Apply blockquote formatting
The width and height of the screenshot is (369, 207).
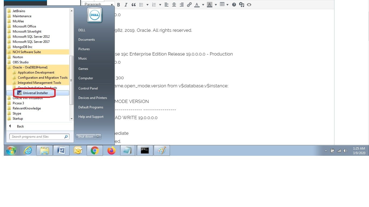click(x=133, y=5)
